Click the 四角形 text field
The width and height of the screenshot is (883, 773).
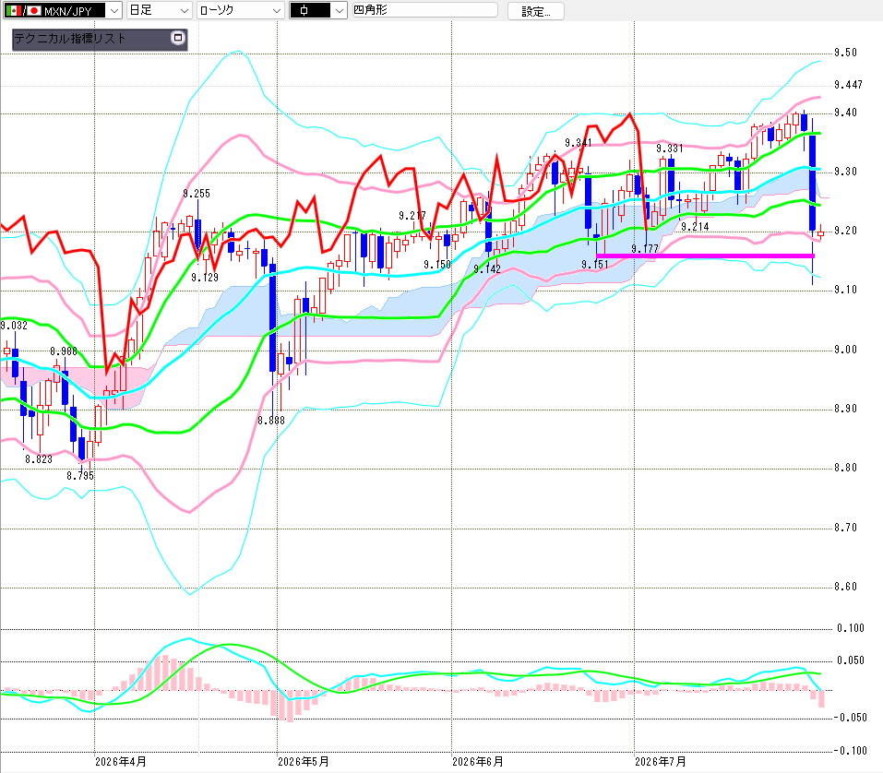(x=424, y=10)
